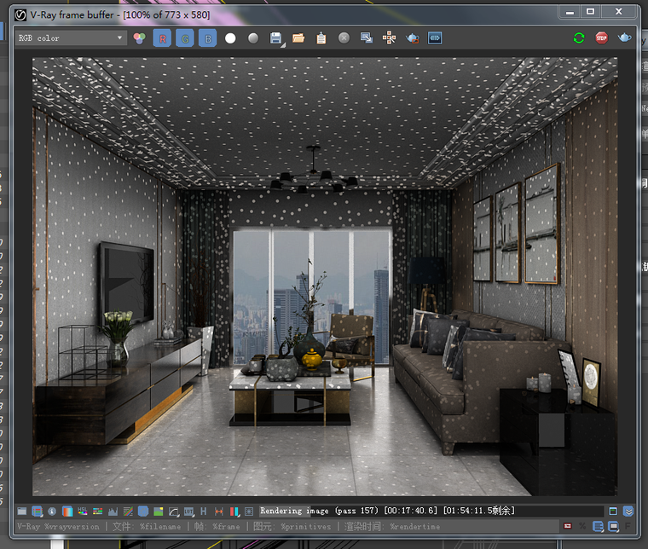Switch to RGB channels view icon

click(x=140, y=38)
